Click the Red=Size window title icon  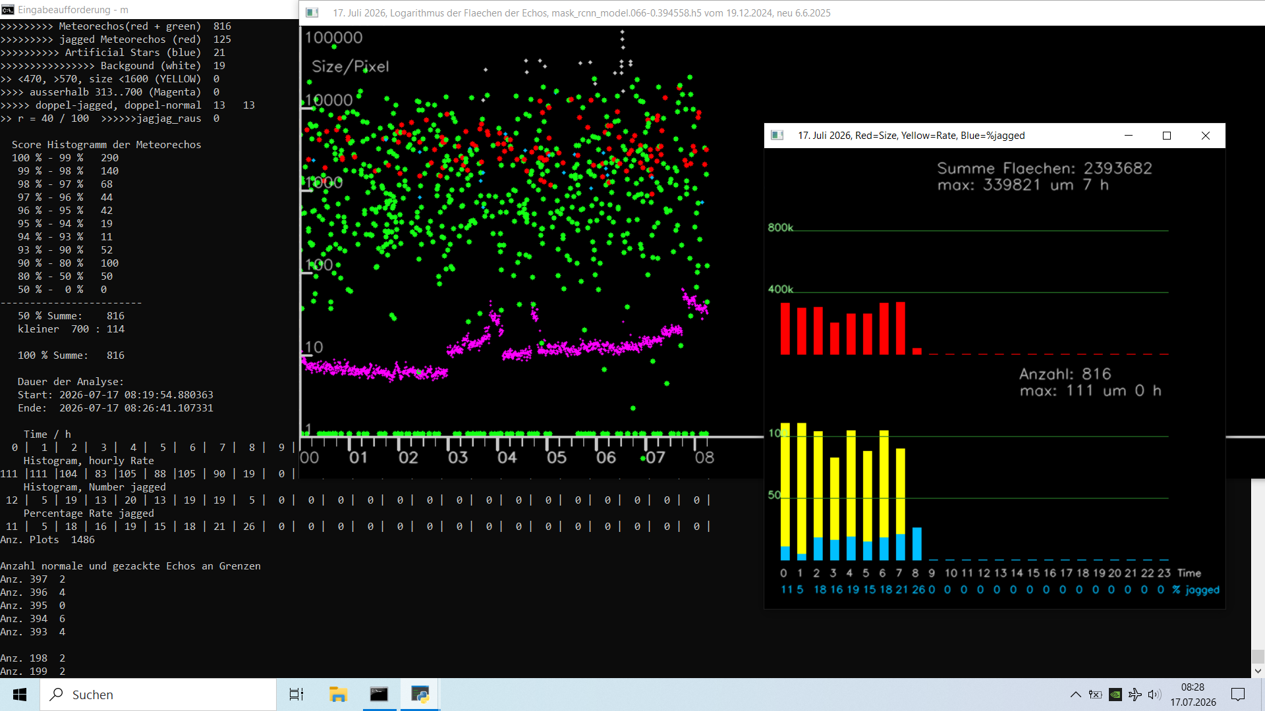[x=777, y=135]
